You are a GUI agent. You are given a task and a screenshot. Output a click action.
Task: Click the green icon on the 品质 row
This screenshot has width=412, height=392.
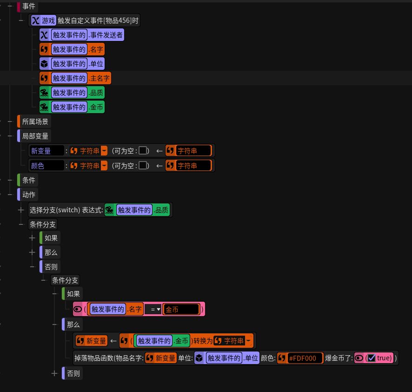tap(44, 93)
